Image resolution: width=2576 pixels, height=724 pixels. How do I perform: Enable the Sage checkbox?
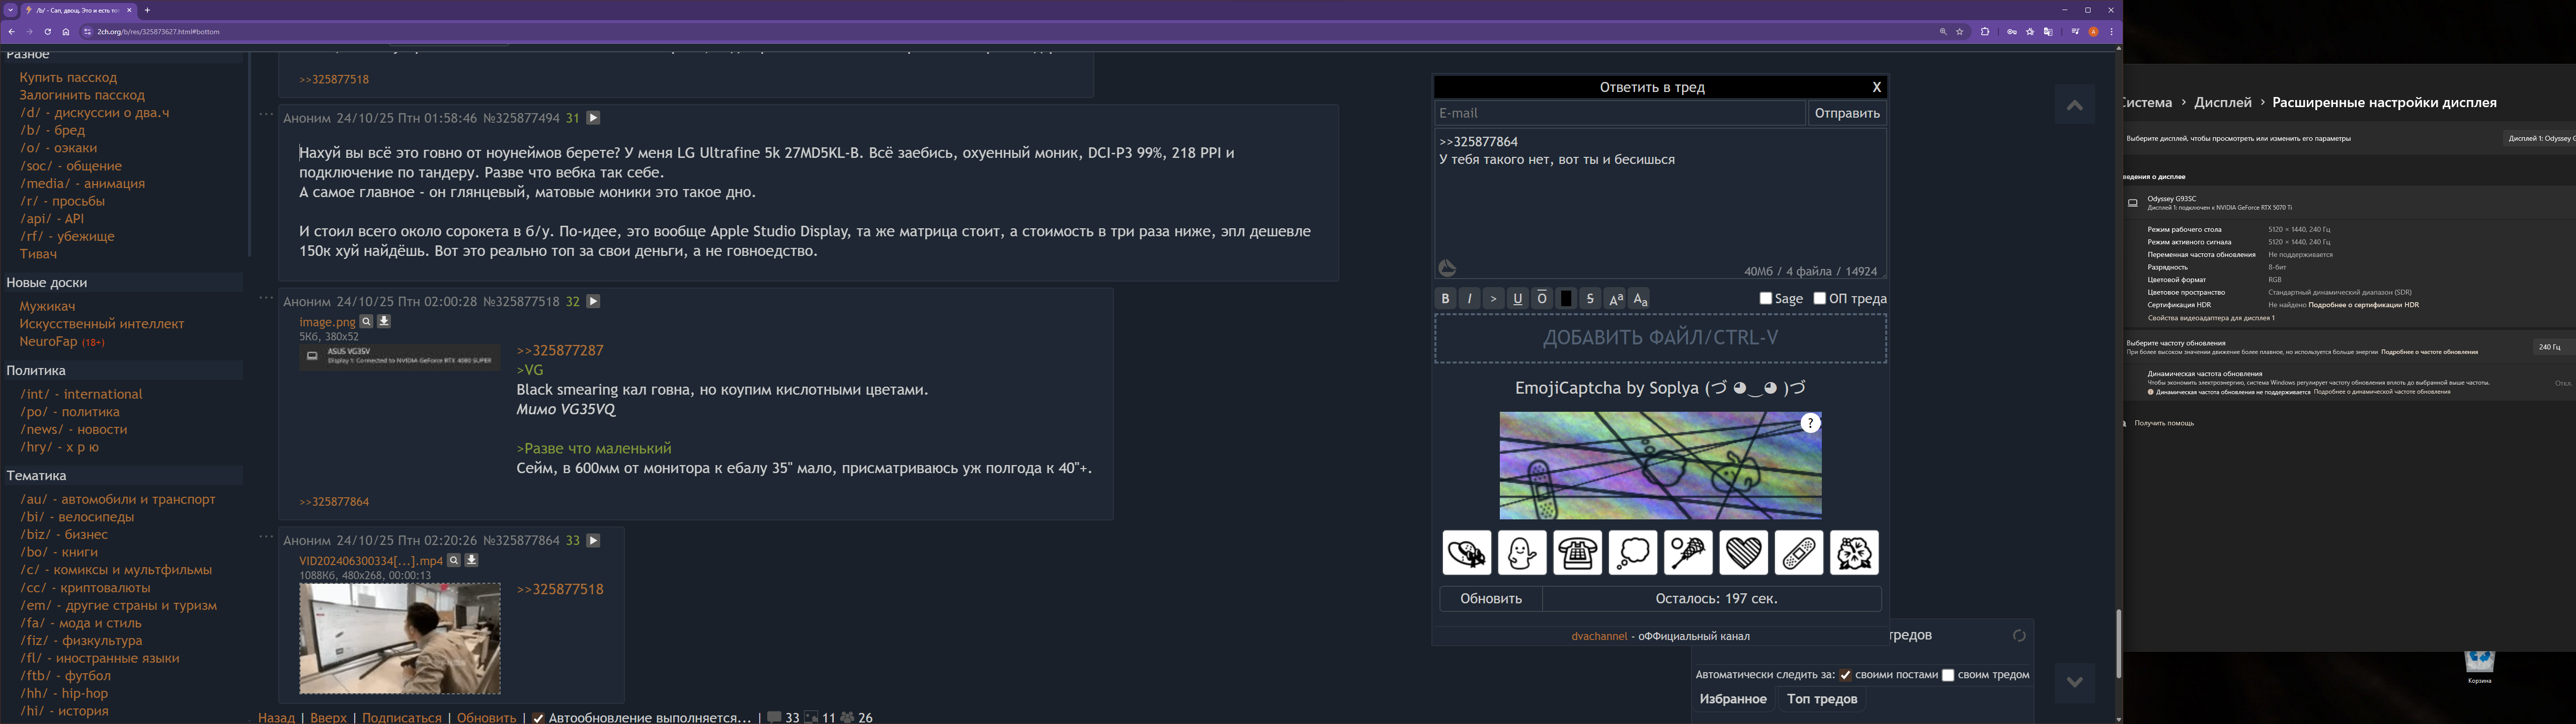pyautogui.click(x=1766, y=298)
